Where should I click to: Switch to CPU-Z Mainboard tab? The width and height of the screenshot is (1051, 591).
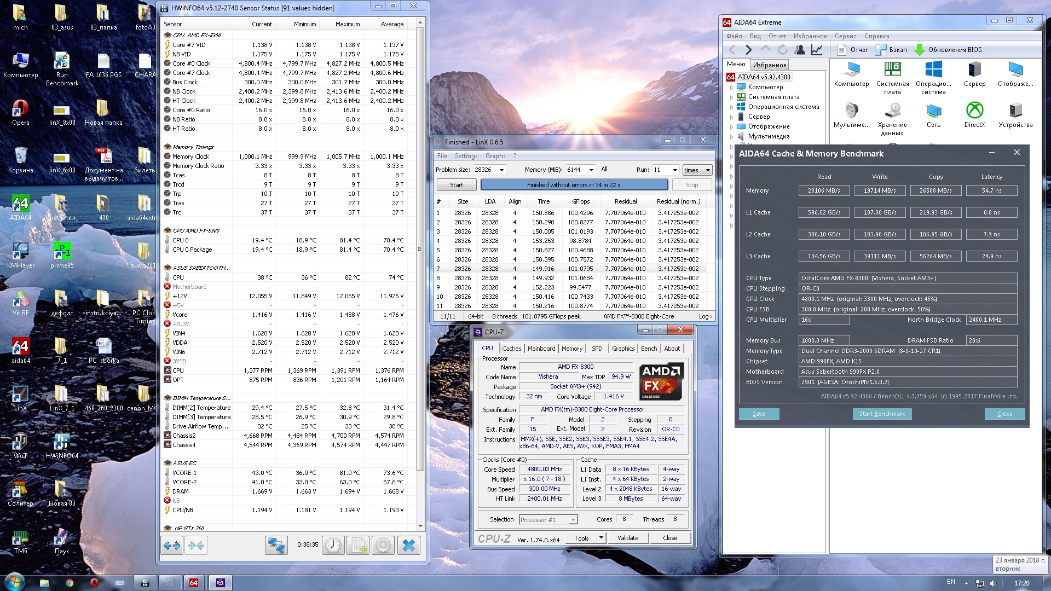tap(541, 349)
